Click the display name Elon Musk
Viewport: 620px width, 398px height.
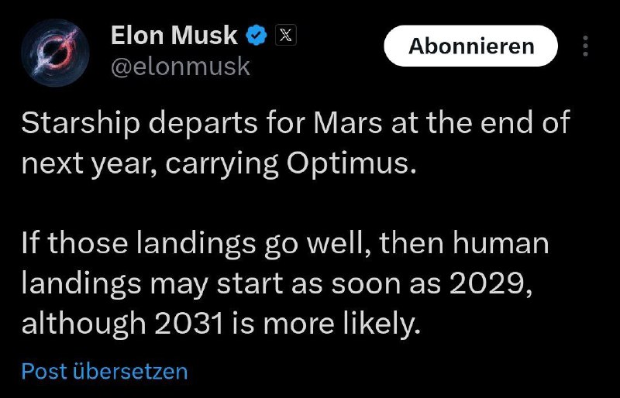click(174, 35)
